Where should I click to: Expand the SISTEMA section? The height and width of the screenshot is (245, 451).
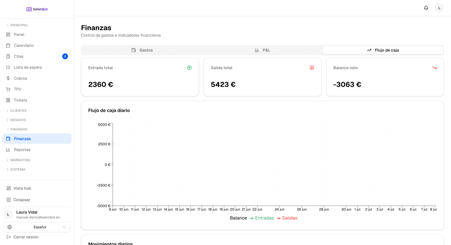click(x=16, y=170)
